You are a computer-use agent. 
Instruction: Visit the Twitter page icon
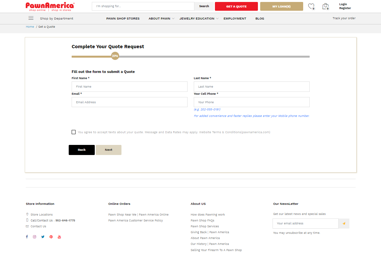point(43,237)
